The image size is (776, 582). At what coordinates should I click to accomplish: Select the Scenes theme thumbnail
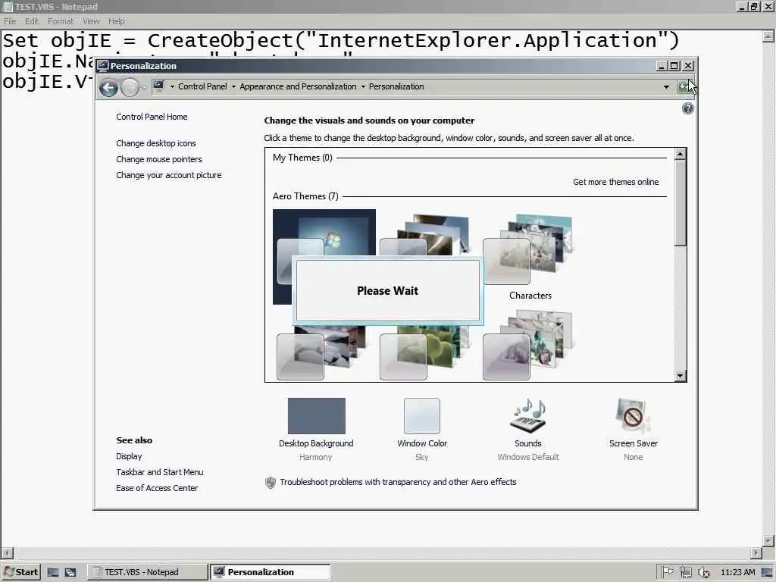pos(527,345)
